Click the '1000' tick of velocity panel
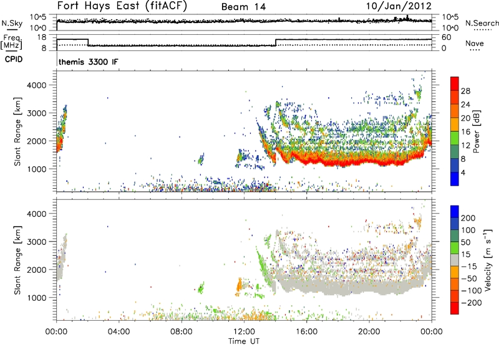Screen dimensions: 499x345 click(x=37, y=298)
